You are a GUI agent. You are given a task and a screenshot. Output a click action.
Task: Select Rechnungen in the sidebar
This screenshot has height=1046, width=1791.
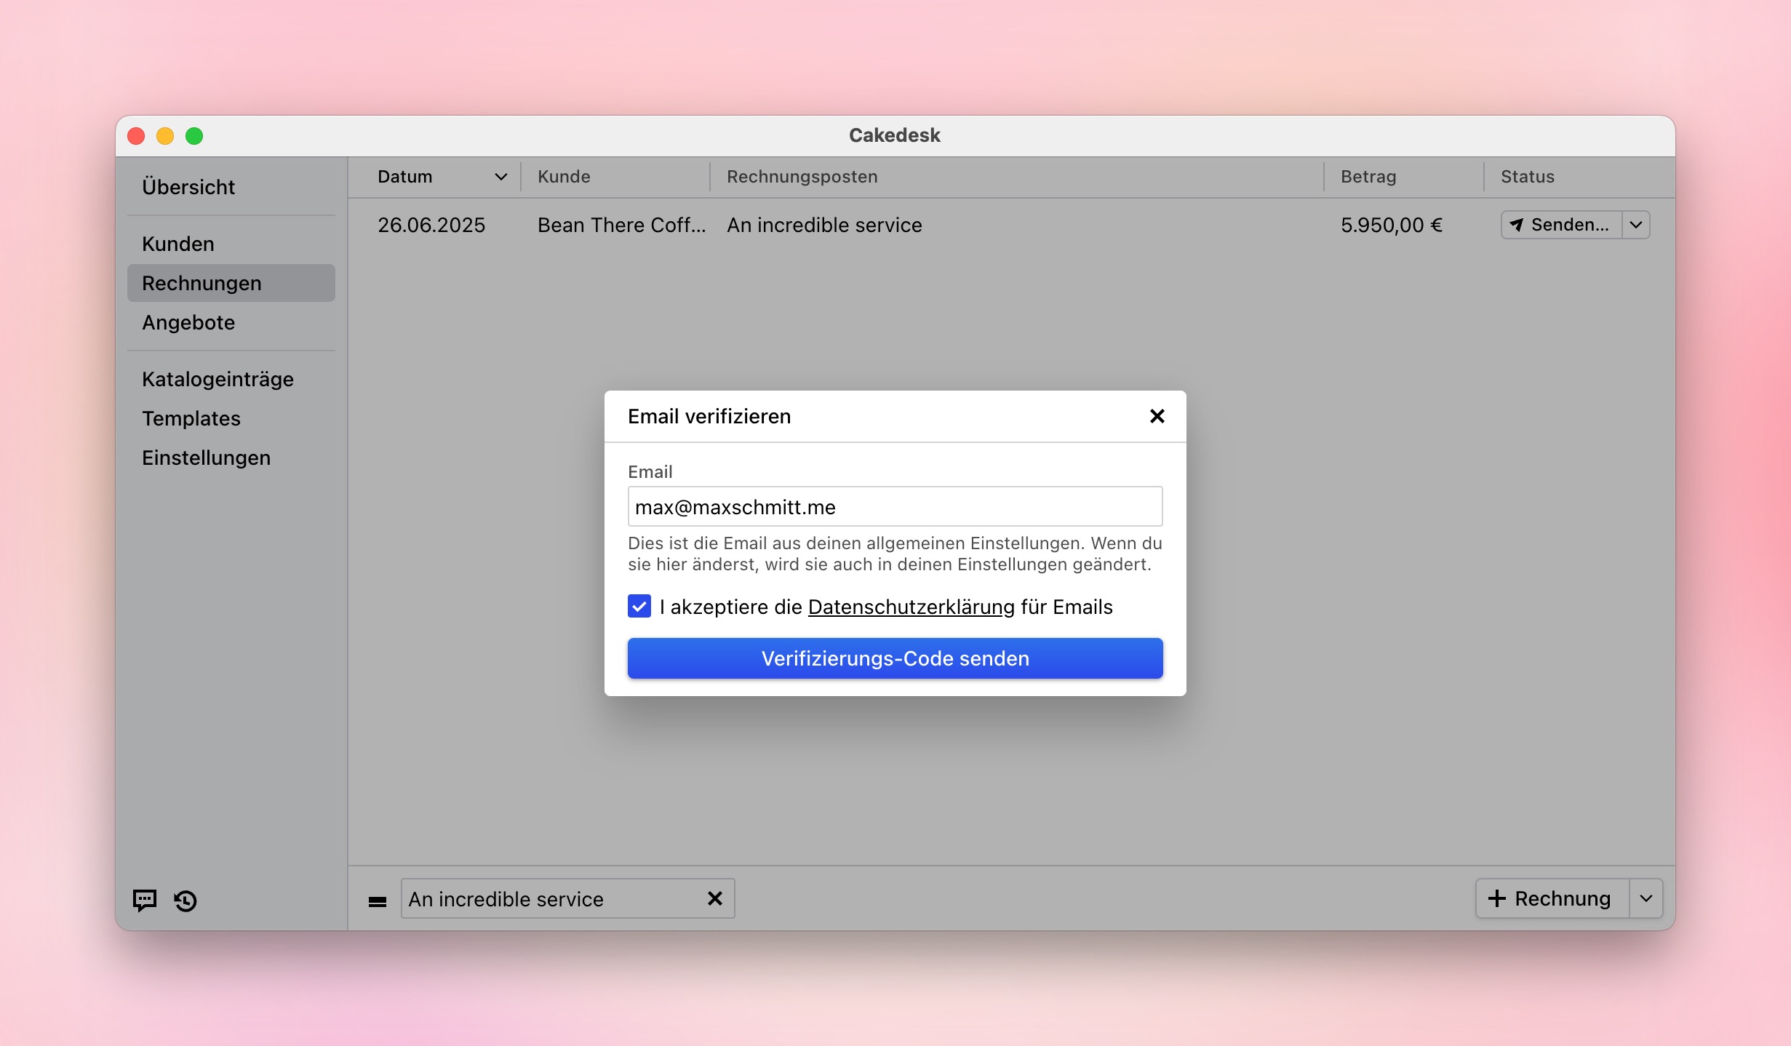point(202,283)
